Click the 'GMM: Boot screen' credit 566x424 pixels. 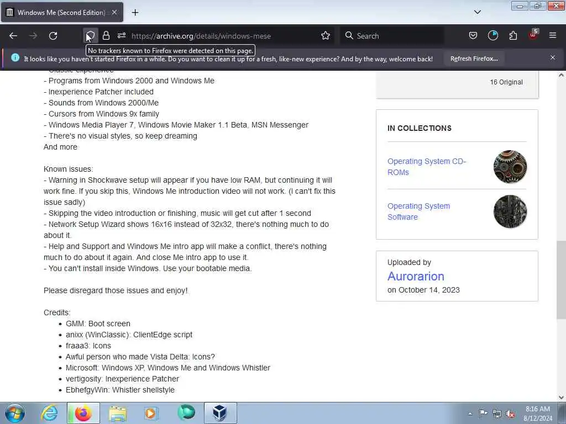click(98, 324)
